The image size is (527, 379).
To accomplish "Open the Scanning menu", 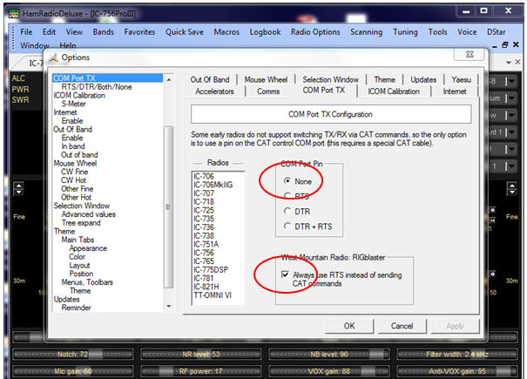I will point(367,32).
